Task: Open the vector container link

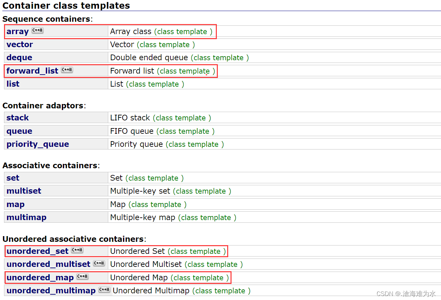Action: 20,44
